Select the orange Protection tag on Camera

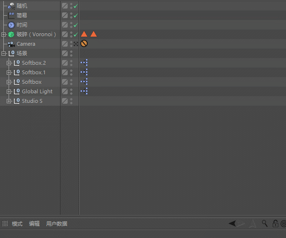point(84,43)
